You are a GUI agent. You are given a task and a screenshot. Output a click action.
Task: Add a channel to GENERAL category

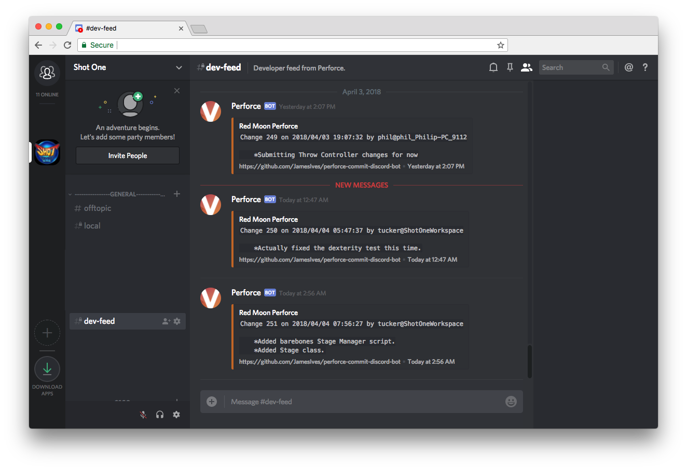(x=177, y=194)
